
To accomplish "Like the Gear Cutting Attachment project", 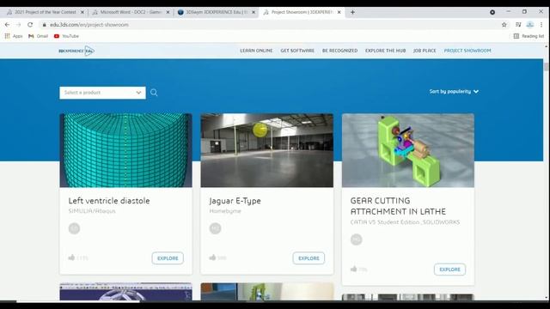I will [x=353, y=269].
